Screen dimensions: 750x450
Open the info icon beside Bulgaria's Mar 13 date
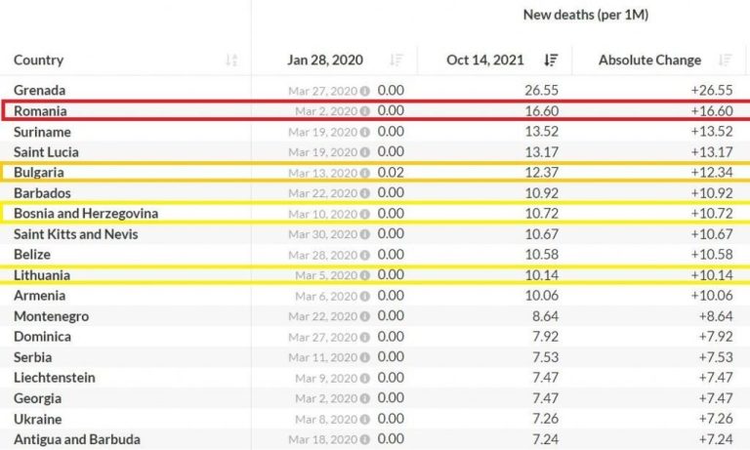[364, 173]
